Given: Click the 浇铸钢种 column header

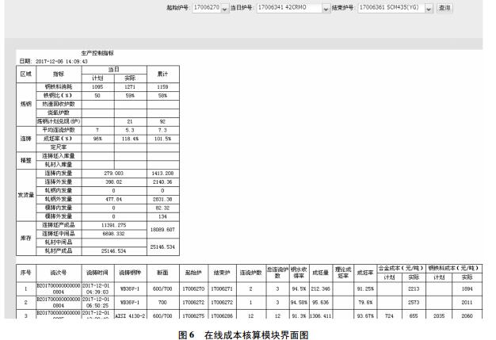Looking at the screenshot, I should 128,273.
